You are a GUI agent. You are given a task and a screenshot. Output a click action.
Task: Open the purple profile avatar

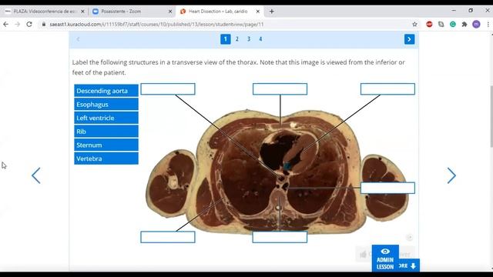coord(476,24)
